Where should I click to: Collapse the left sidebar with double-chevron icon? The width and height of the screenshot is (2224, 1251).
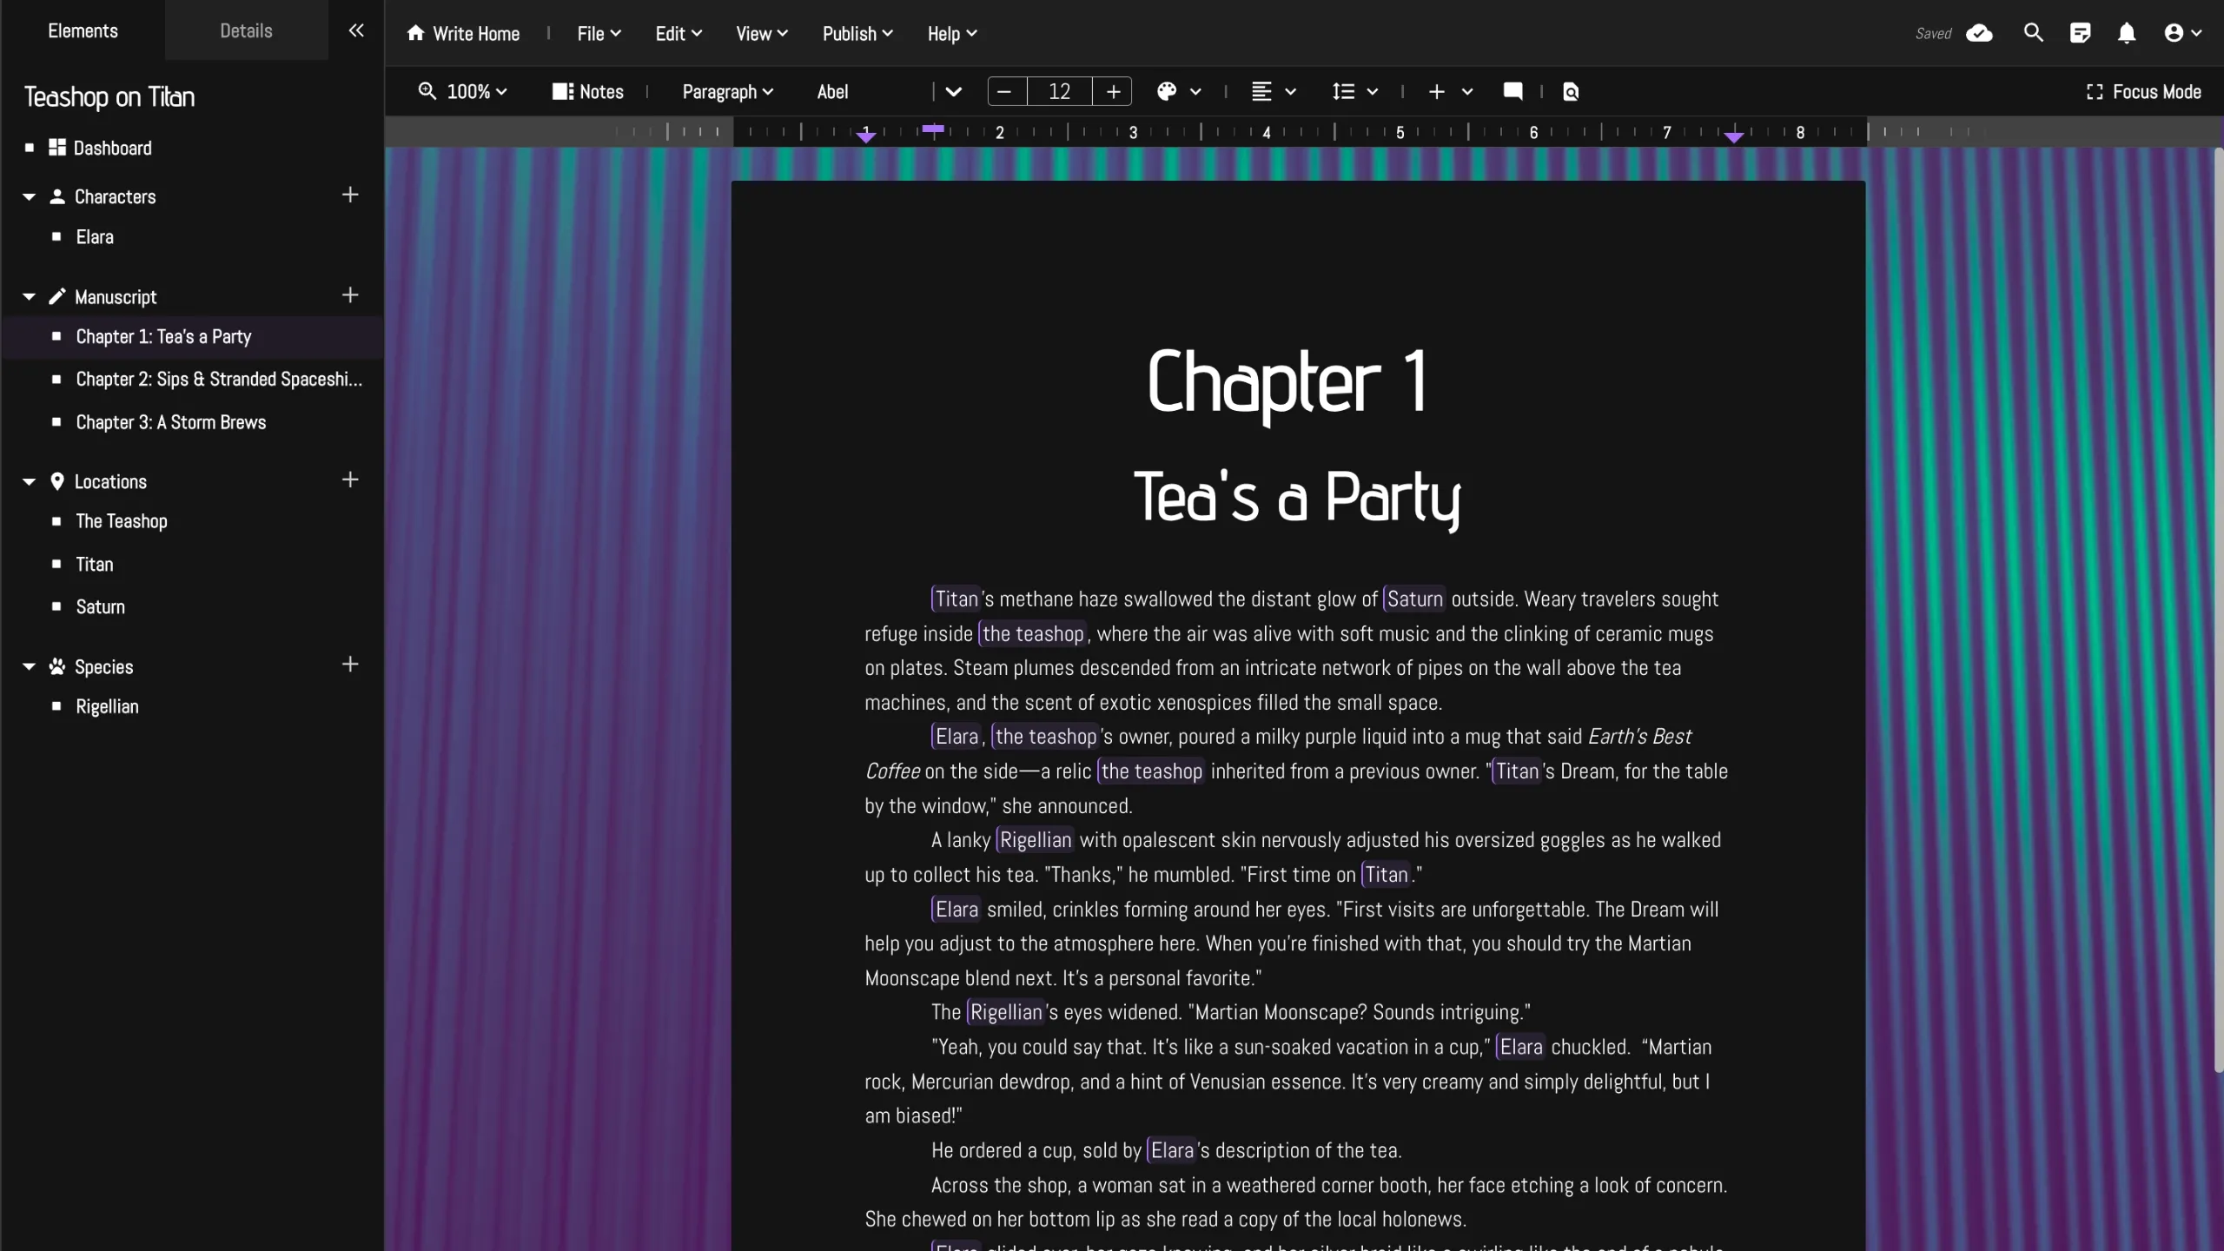coord(356,31)
